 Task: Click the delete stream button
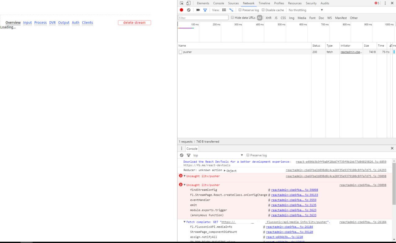click(135, 23)
